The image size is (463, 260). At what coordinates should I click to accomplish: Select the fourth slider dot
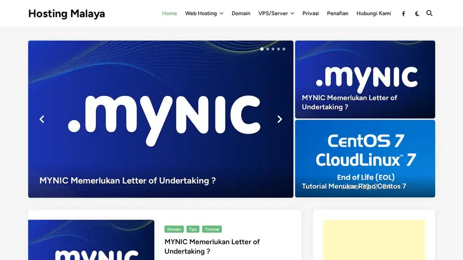click(278, 49)
